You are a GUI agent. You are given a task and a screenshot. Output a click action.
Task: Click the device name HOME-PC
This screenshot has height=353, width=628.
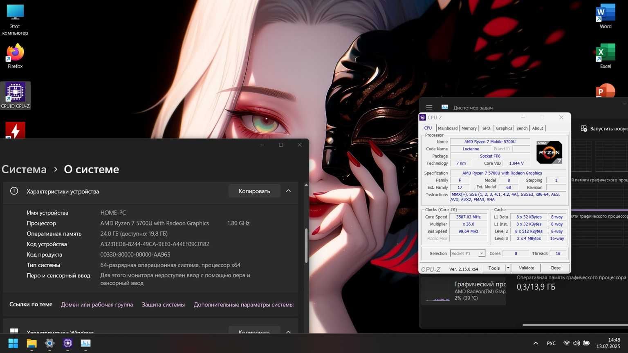tap(113, 212)
